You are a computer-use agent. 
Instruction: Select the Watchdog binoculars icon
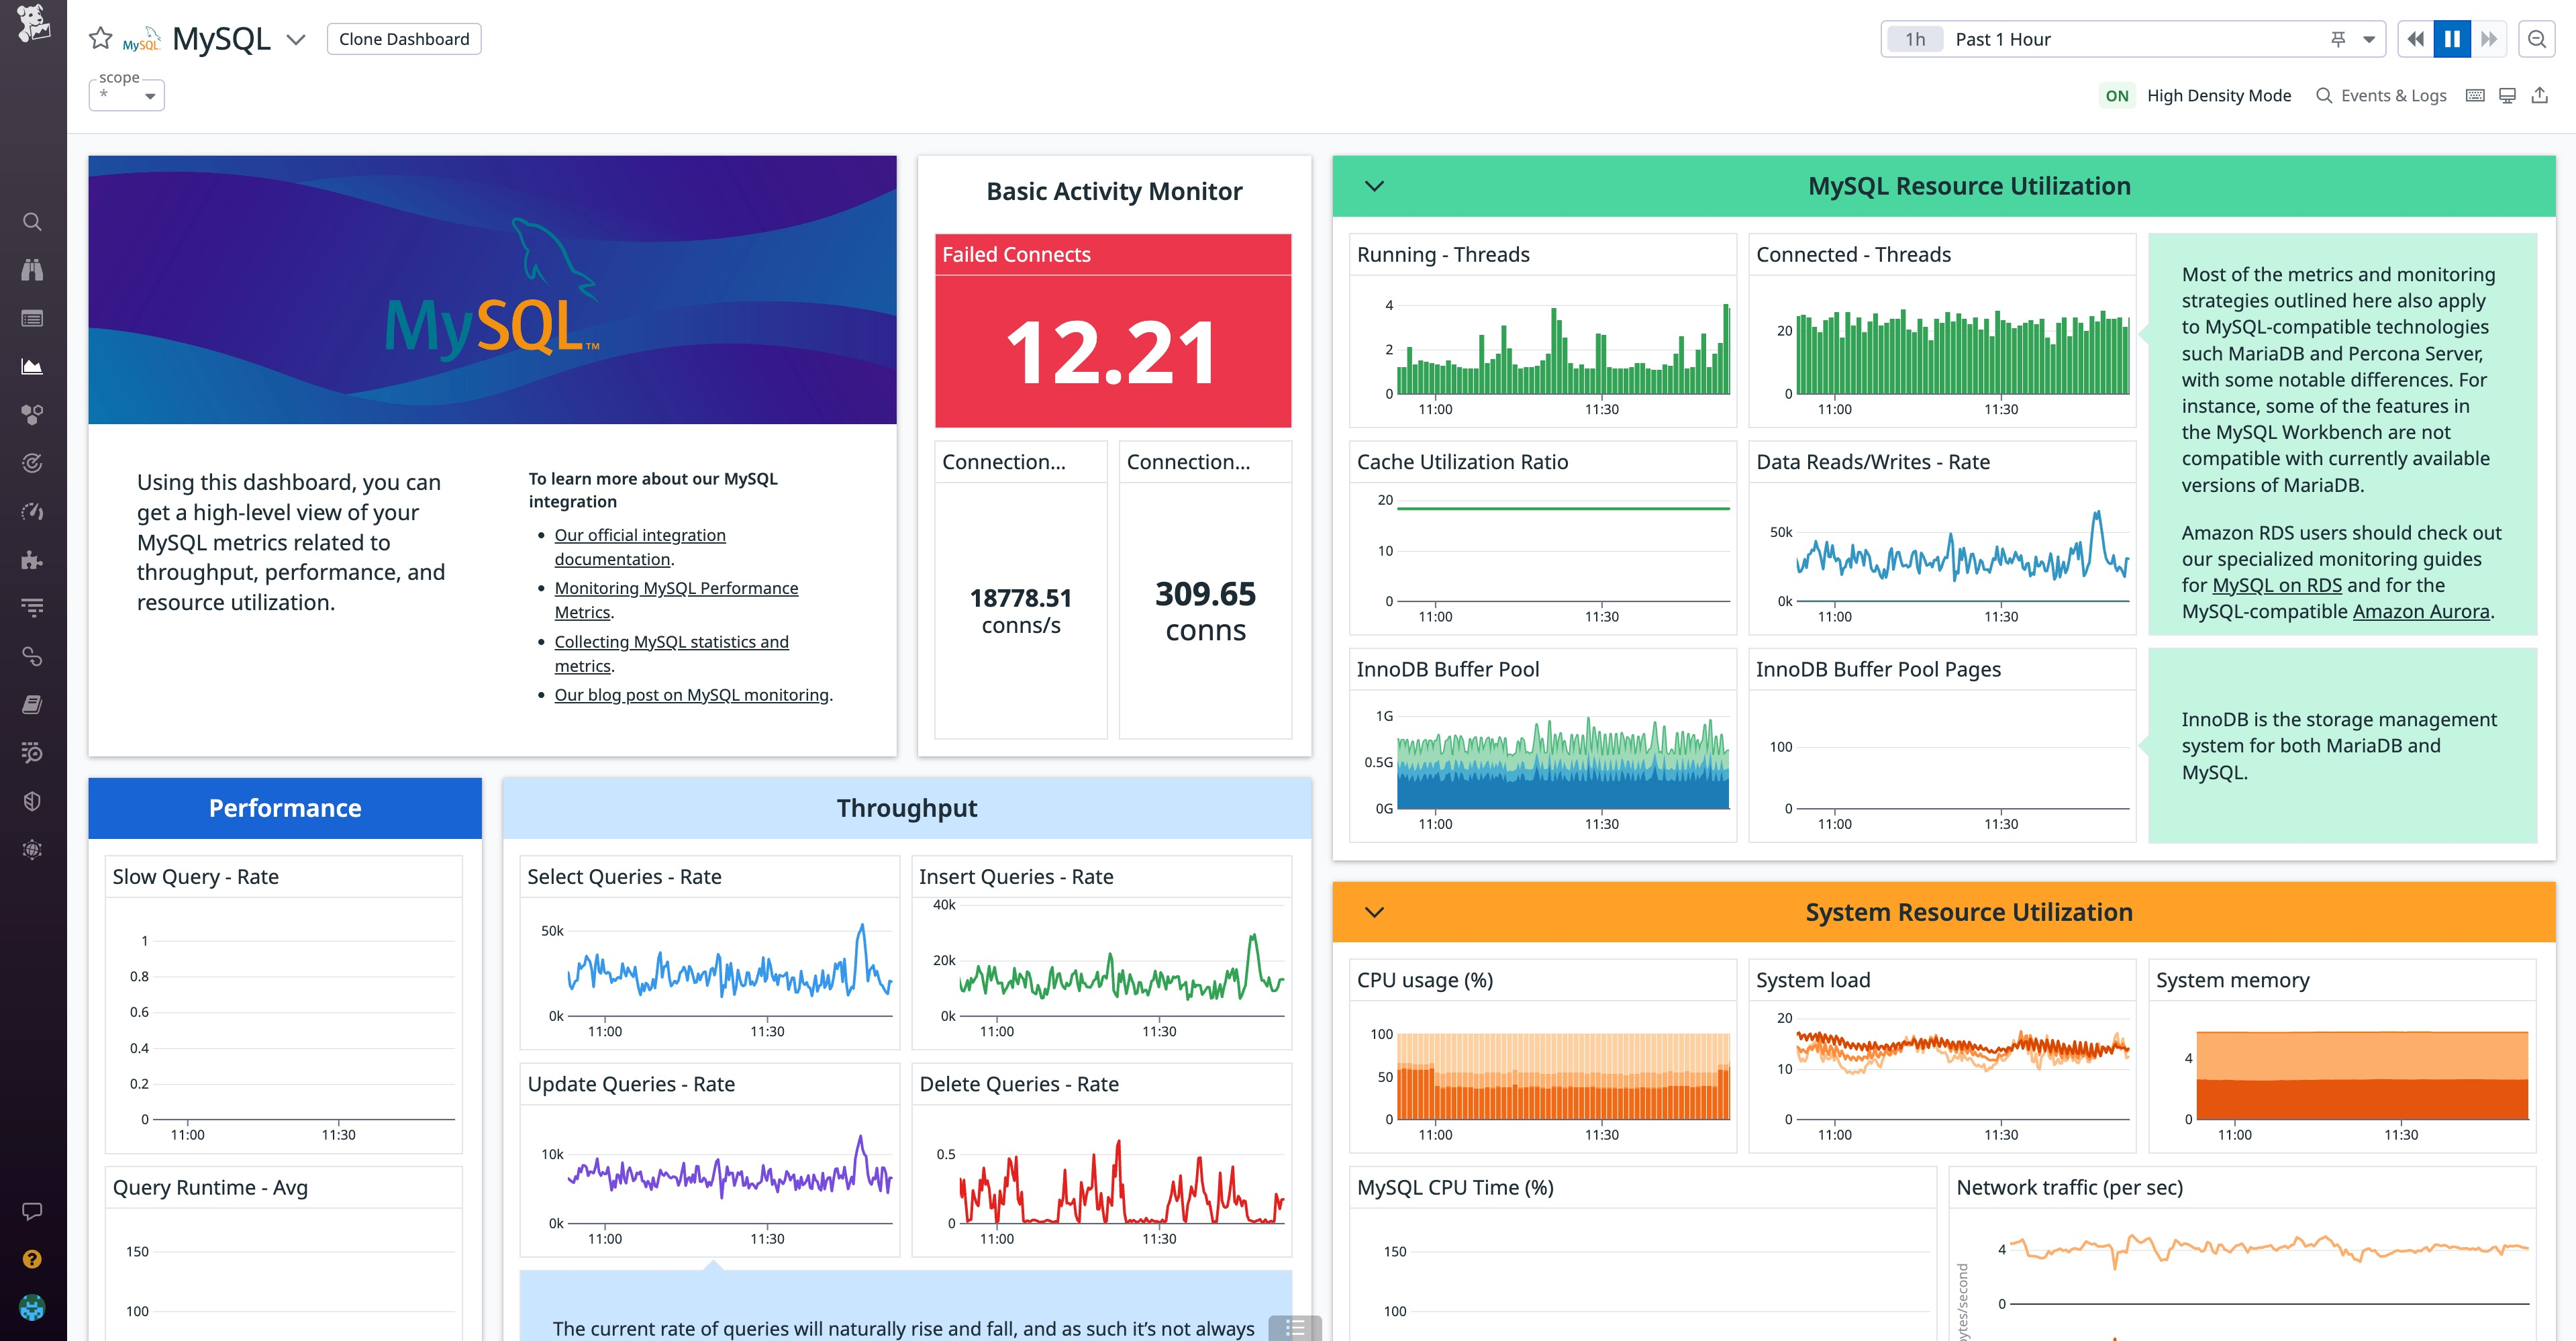[33, 270]
